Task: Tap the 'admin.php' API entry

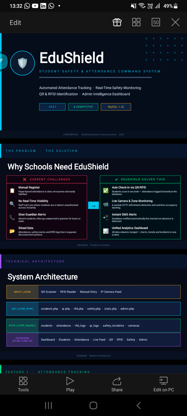Action: [x=127, y=309]
